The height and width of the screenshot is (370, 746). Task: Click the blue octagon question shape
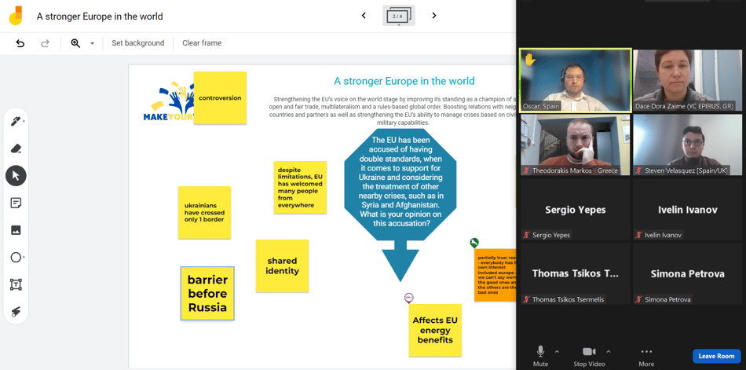[400, 185]
